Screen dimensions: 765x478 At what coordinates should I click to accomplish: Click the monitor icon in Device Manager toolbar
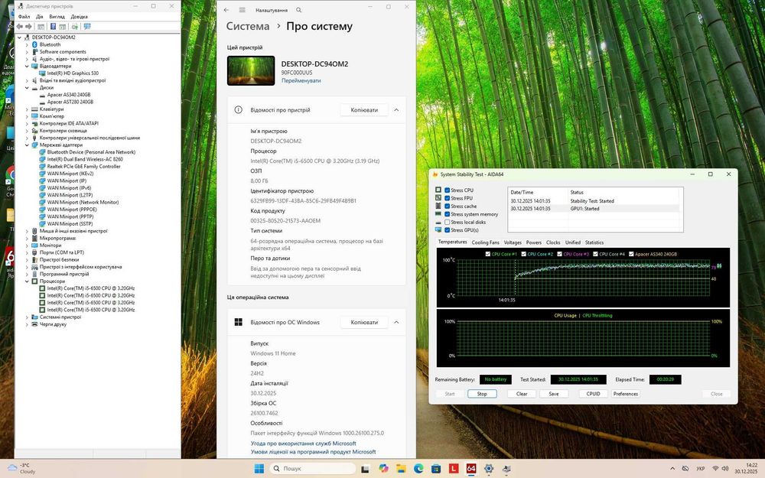coord(87,26)
